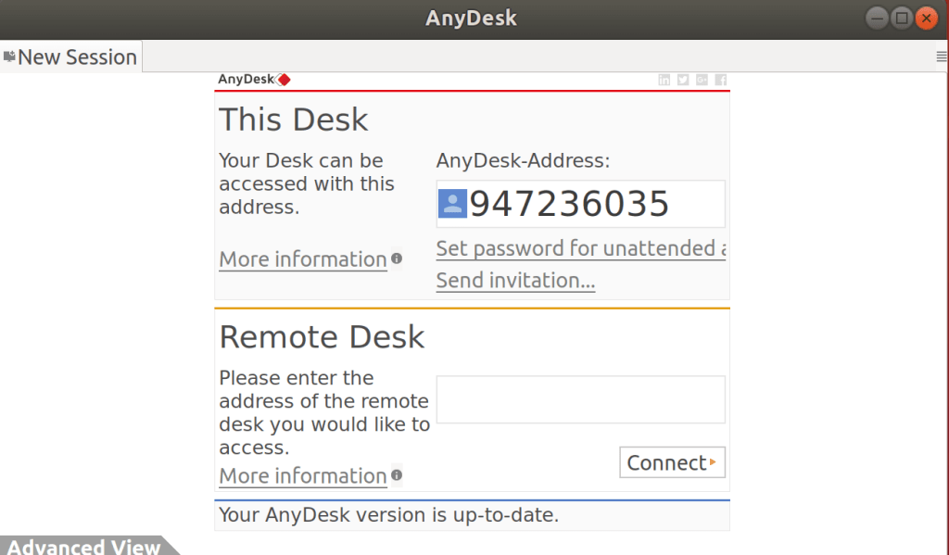Viewport: 949px width, 555px height.
Task: Click the Send invitation link
Action: [515, 280]
